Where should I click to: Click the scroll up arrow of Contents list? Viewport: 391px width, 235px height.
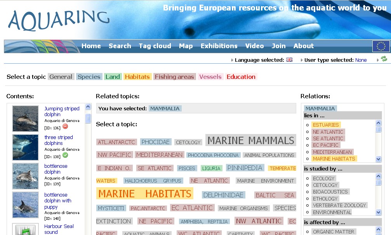coord(88,107)
